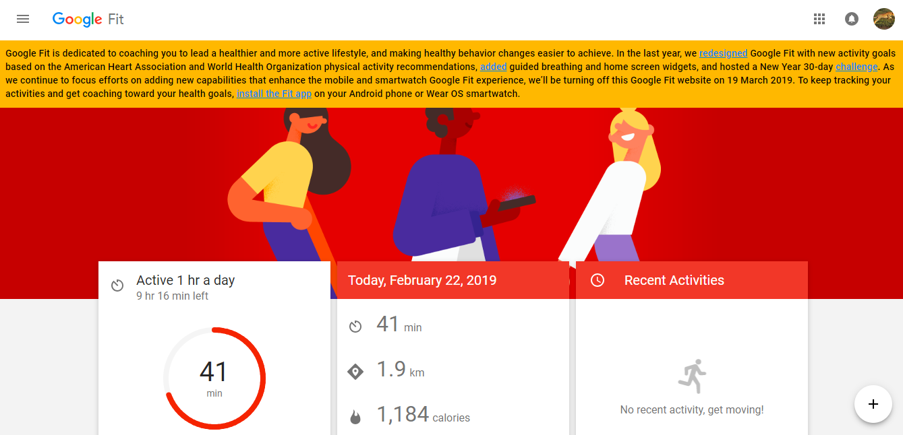This screenshot has width=903, height=435.
Task: Open the "redesigned" link in the banner
Action: click(723, 53)
